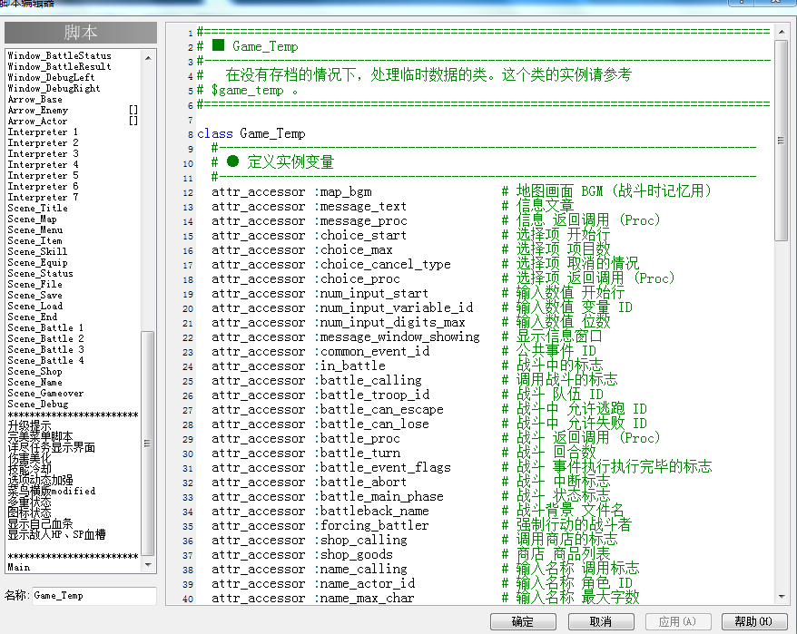This screenshot has width=797, height=634.
Task: Select the Scene_Battle 1 script
Action: click(x=45, y=327)
